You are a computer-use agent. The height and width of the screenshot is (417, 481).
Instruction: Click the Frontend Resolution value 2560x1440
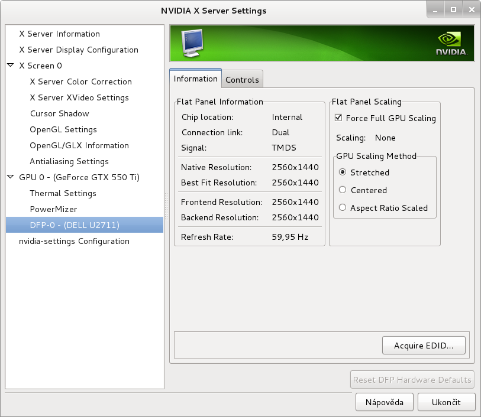[x=295, y=202]
